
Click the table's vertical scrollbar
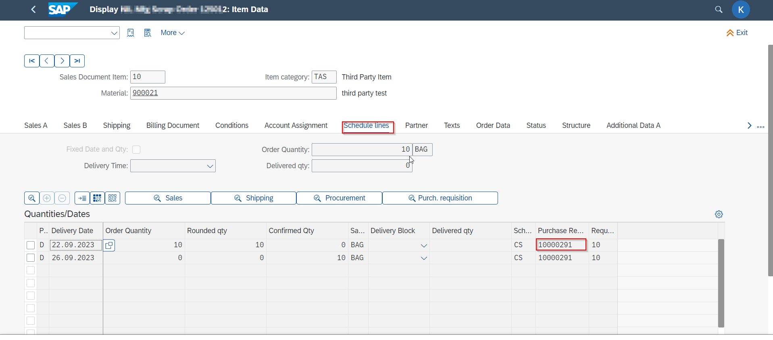tap(721, 282)
